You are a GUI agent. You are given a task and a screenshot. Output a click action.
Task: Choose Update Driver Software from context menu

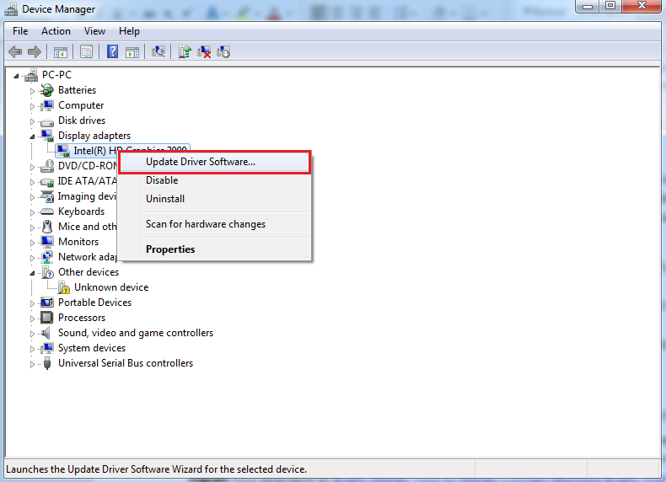click(200, 162)
